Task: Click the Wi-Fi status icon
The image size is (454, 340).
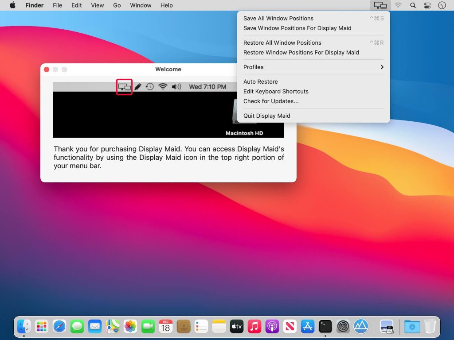Action: [398, 5]
